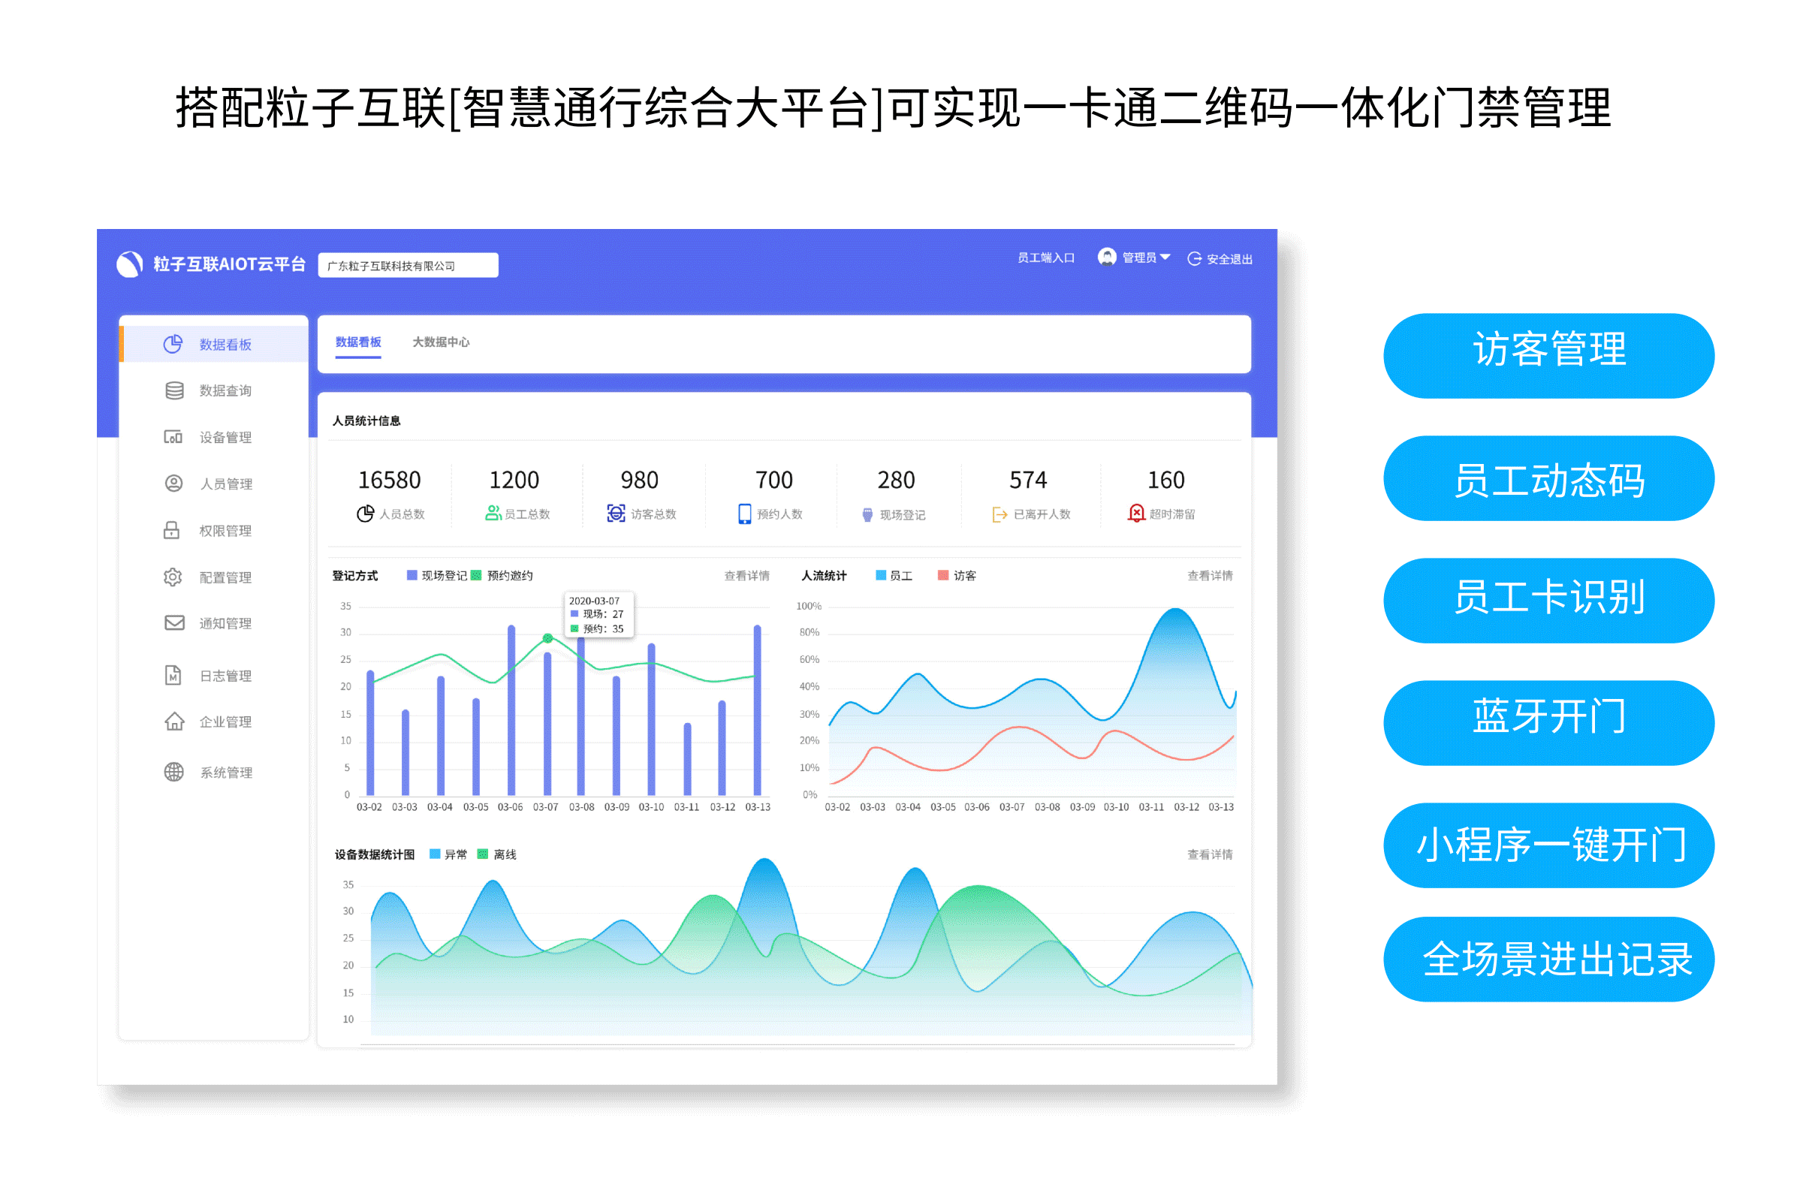The width and height of the screenshot is (1815, 1187).
Task: Click the 权限管理 lock icon
Action: (171, 531)
